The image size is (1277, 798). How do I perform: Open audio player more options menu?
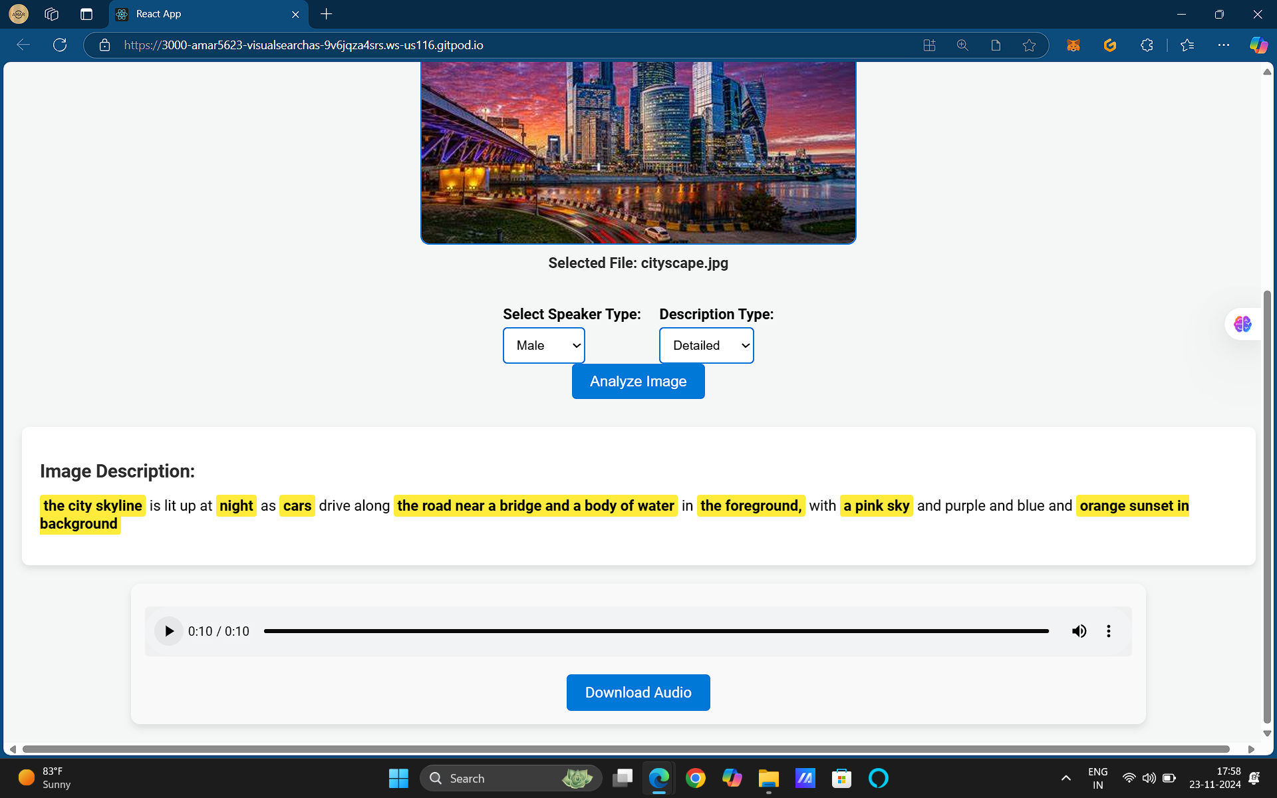click(x=1108, y=631)
